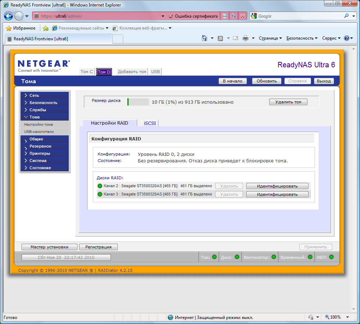This screenshot has height=324, width=360.
Task: Select the ReadyNAS Frontview [ultra6] browser tab
Action: click(59, 39)
